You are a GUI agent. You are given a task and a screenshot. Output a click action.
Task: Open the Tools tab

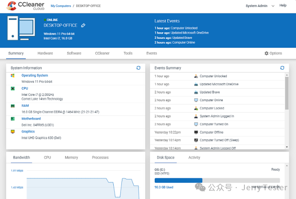(128, 53)
